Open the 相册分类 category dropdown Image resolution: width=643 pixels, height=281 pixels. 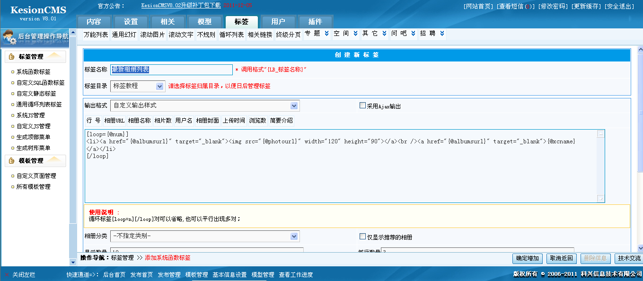294,236
